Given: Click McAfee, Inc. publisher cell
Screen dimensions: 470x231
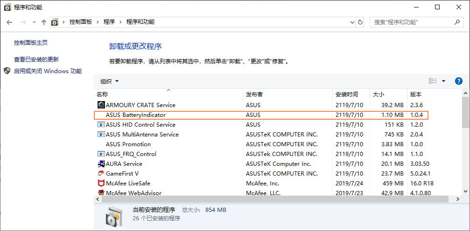Looking at the screenshot, I should pyautogui.click(x=263, y=183).
